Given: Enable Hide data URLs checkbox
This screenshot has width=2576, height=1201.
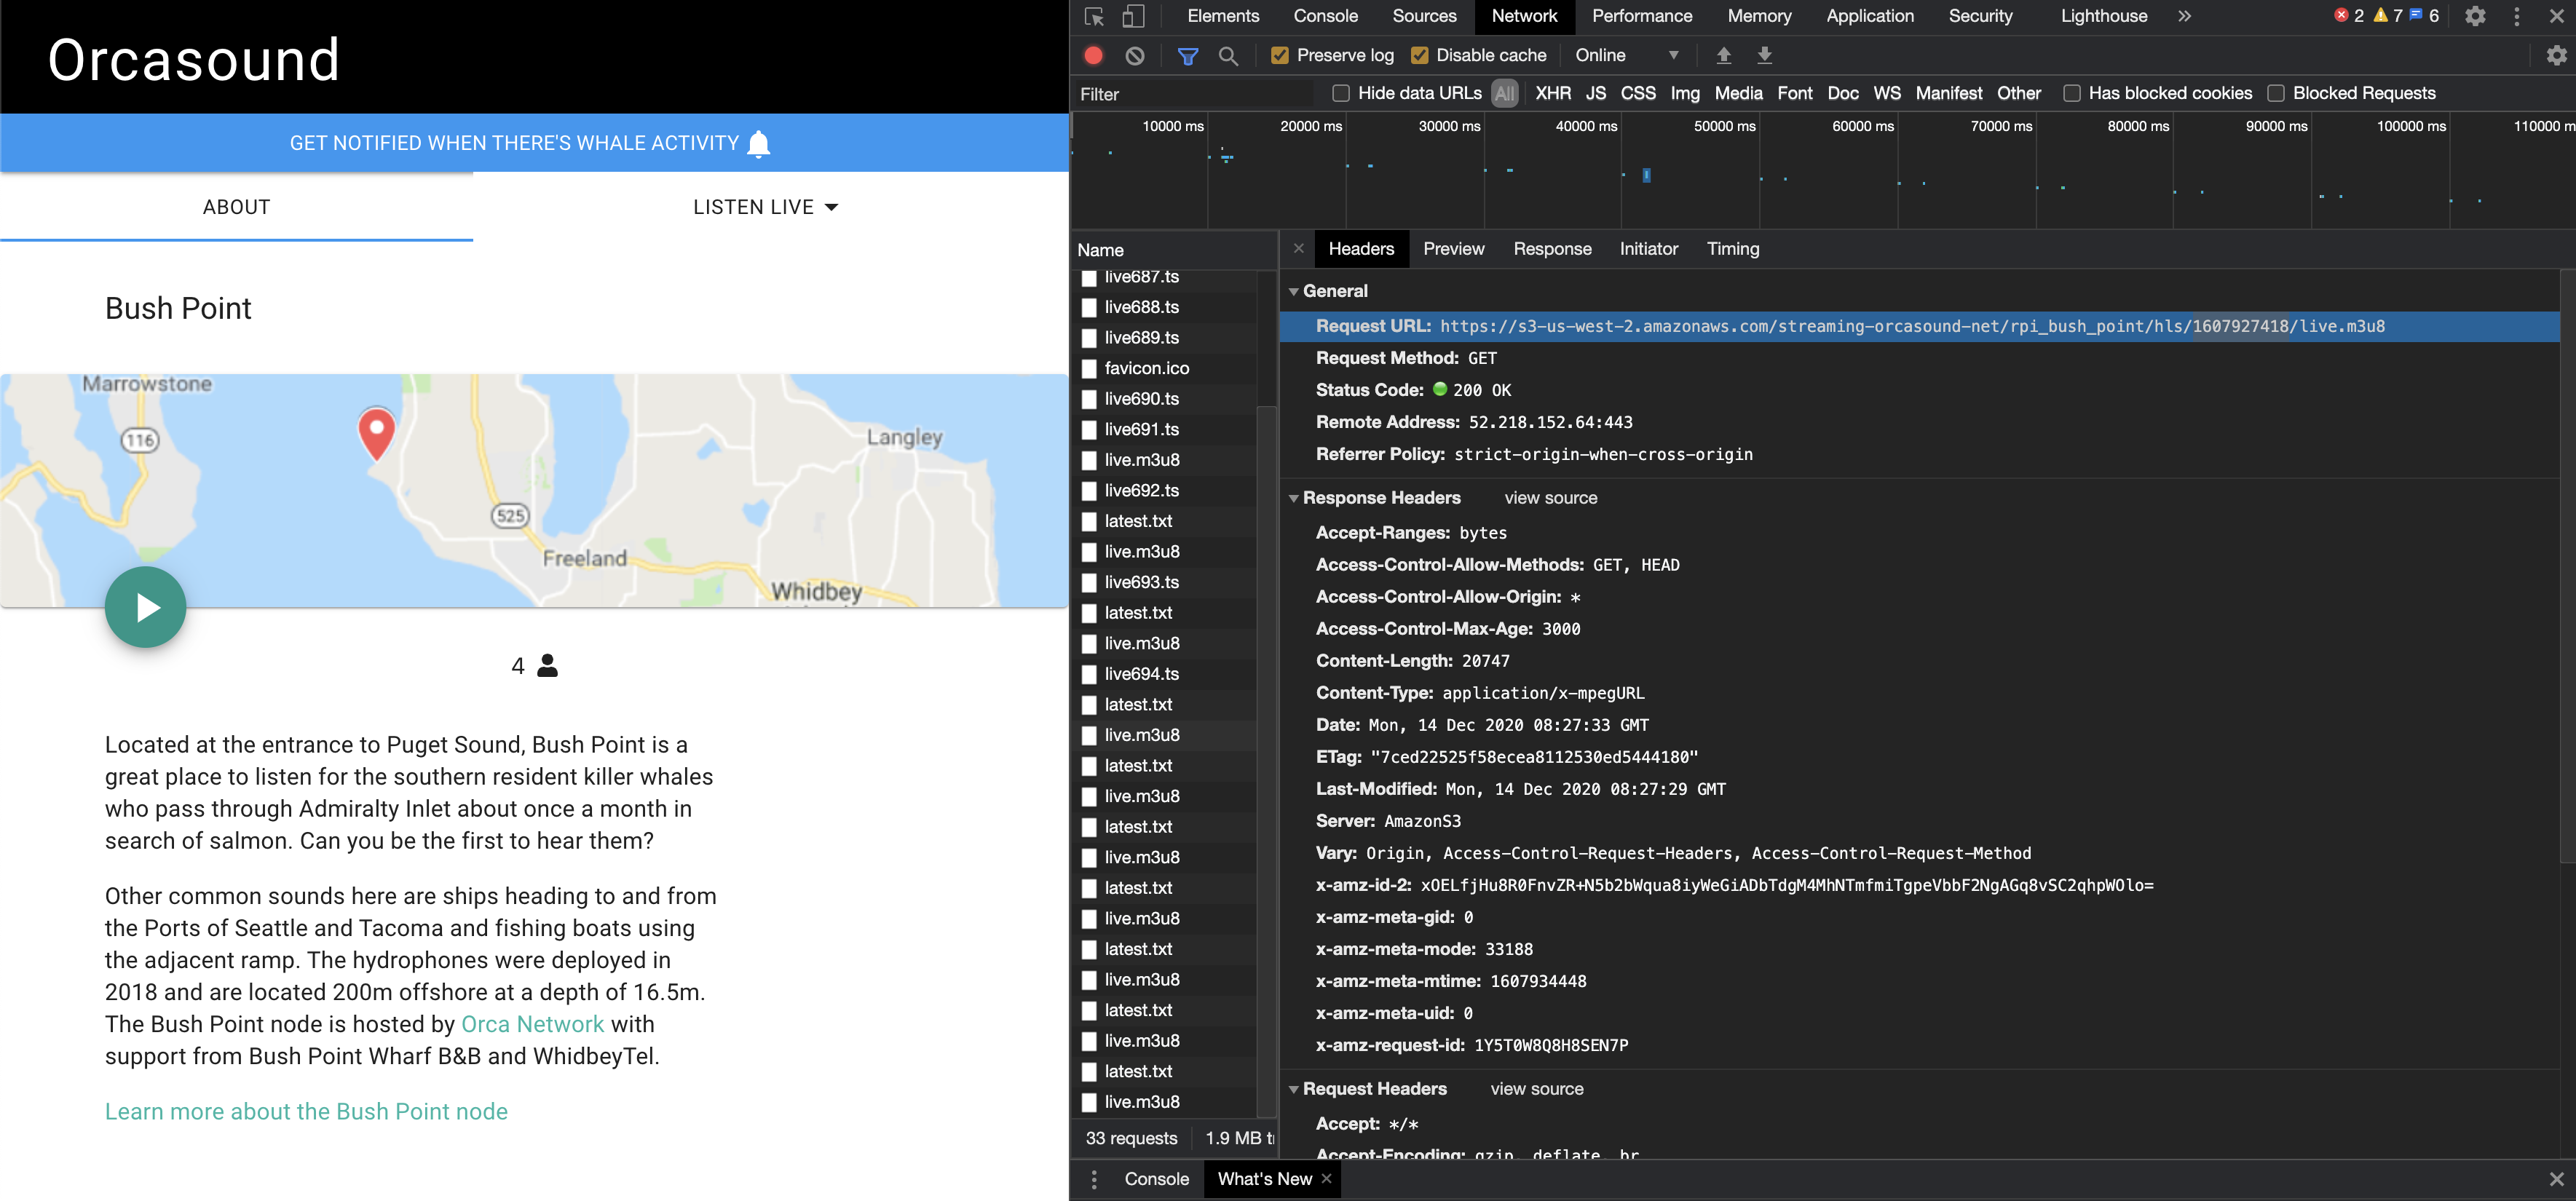Looking at the screenshot, I should [x=1340, y=93].
